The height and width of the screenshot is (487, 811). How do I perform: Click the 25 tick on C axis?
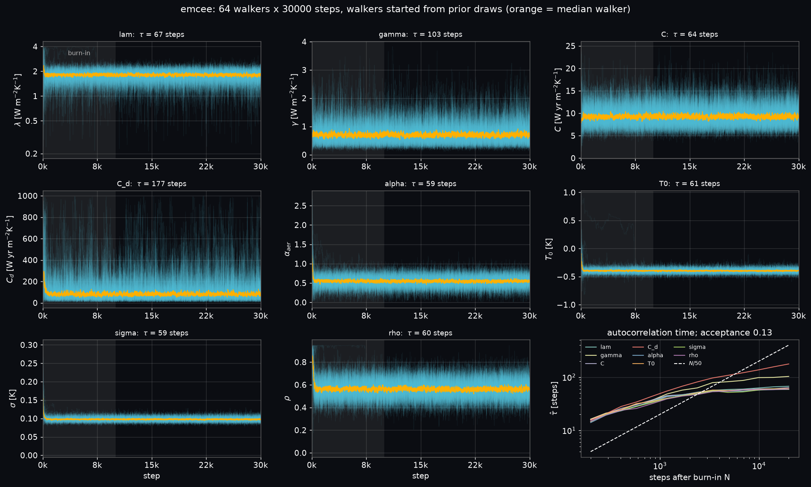click(x=571, y=46)
